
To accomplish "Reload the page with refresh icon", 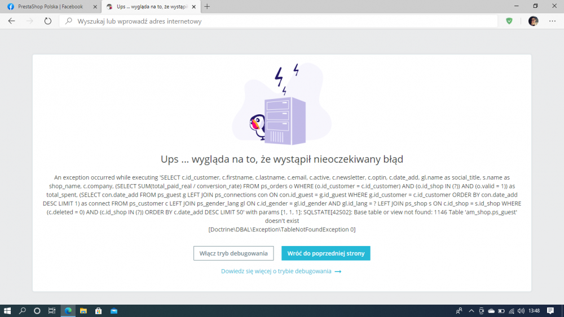I will (48, 21).
